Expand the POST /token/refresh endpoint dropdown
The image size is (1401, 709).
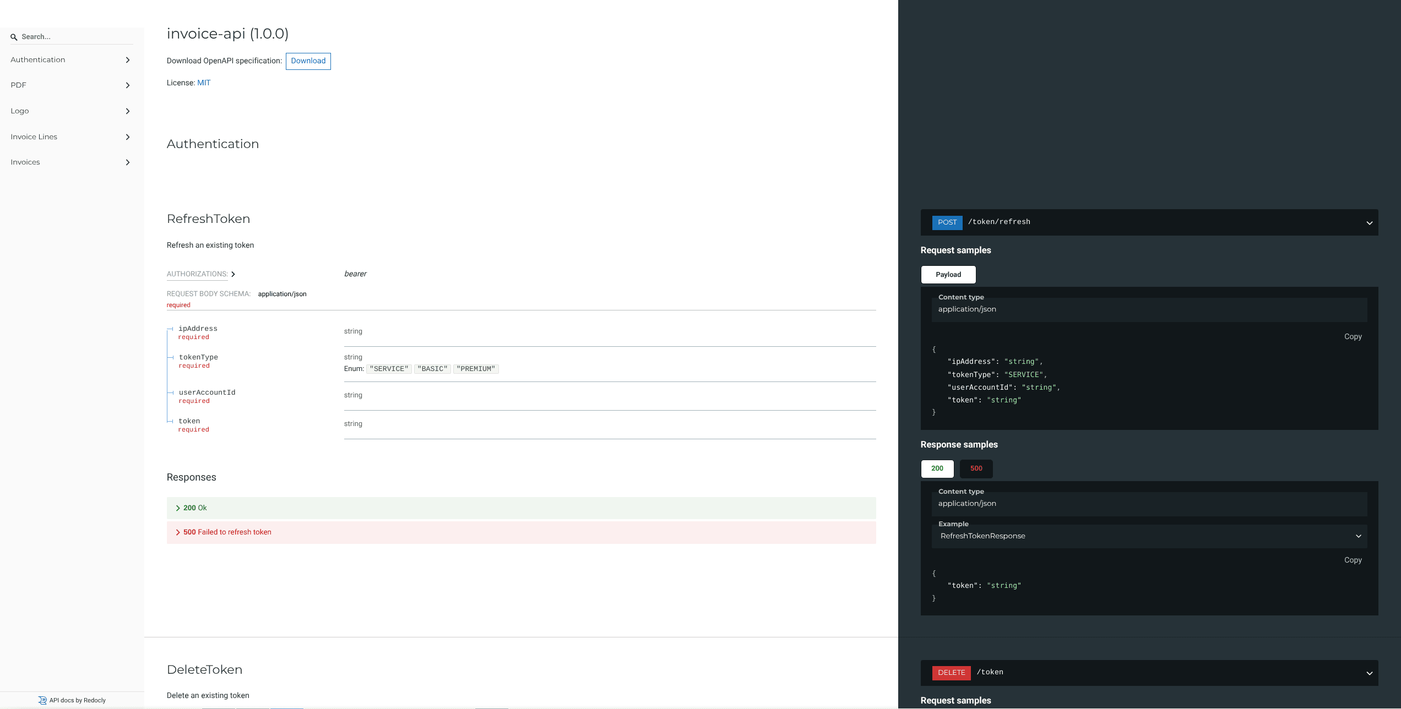pyautogui.click(x=1369, y=223)
